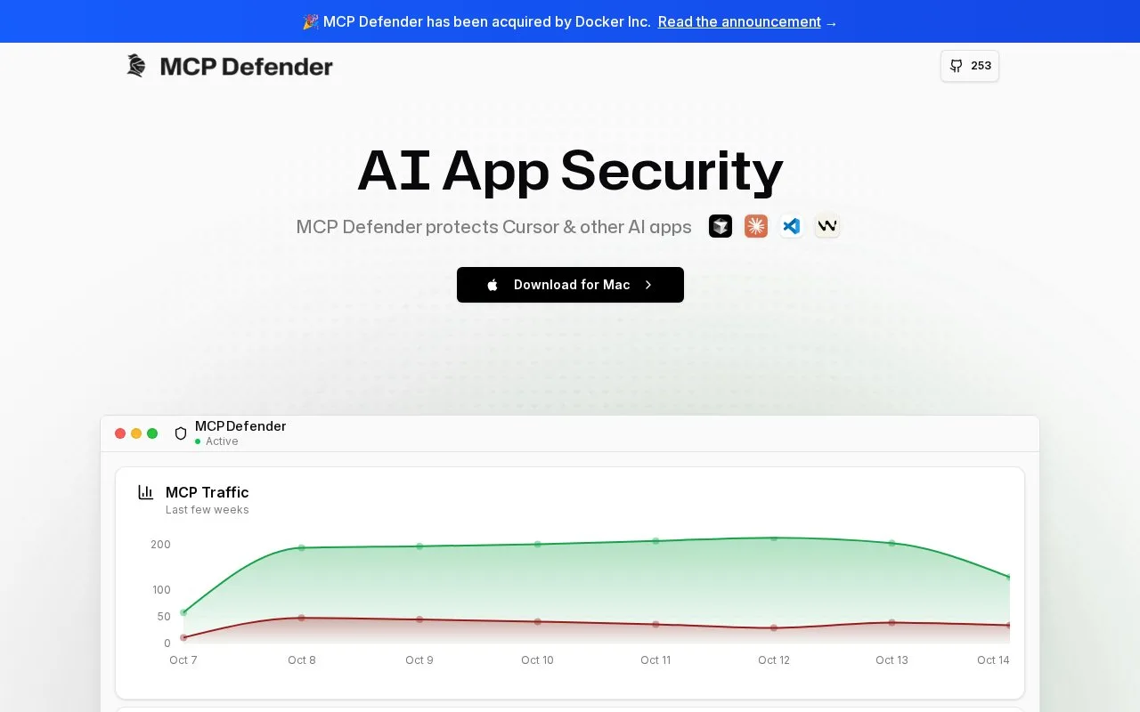The image size is (1140, 712).
Task: Click the 200 y-axis value
Action: coord(160,545)
